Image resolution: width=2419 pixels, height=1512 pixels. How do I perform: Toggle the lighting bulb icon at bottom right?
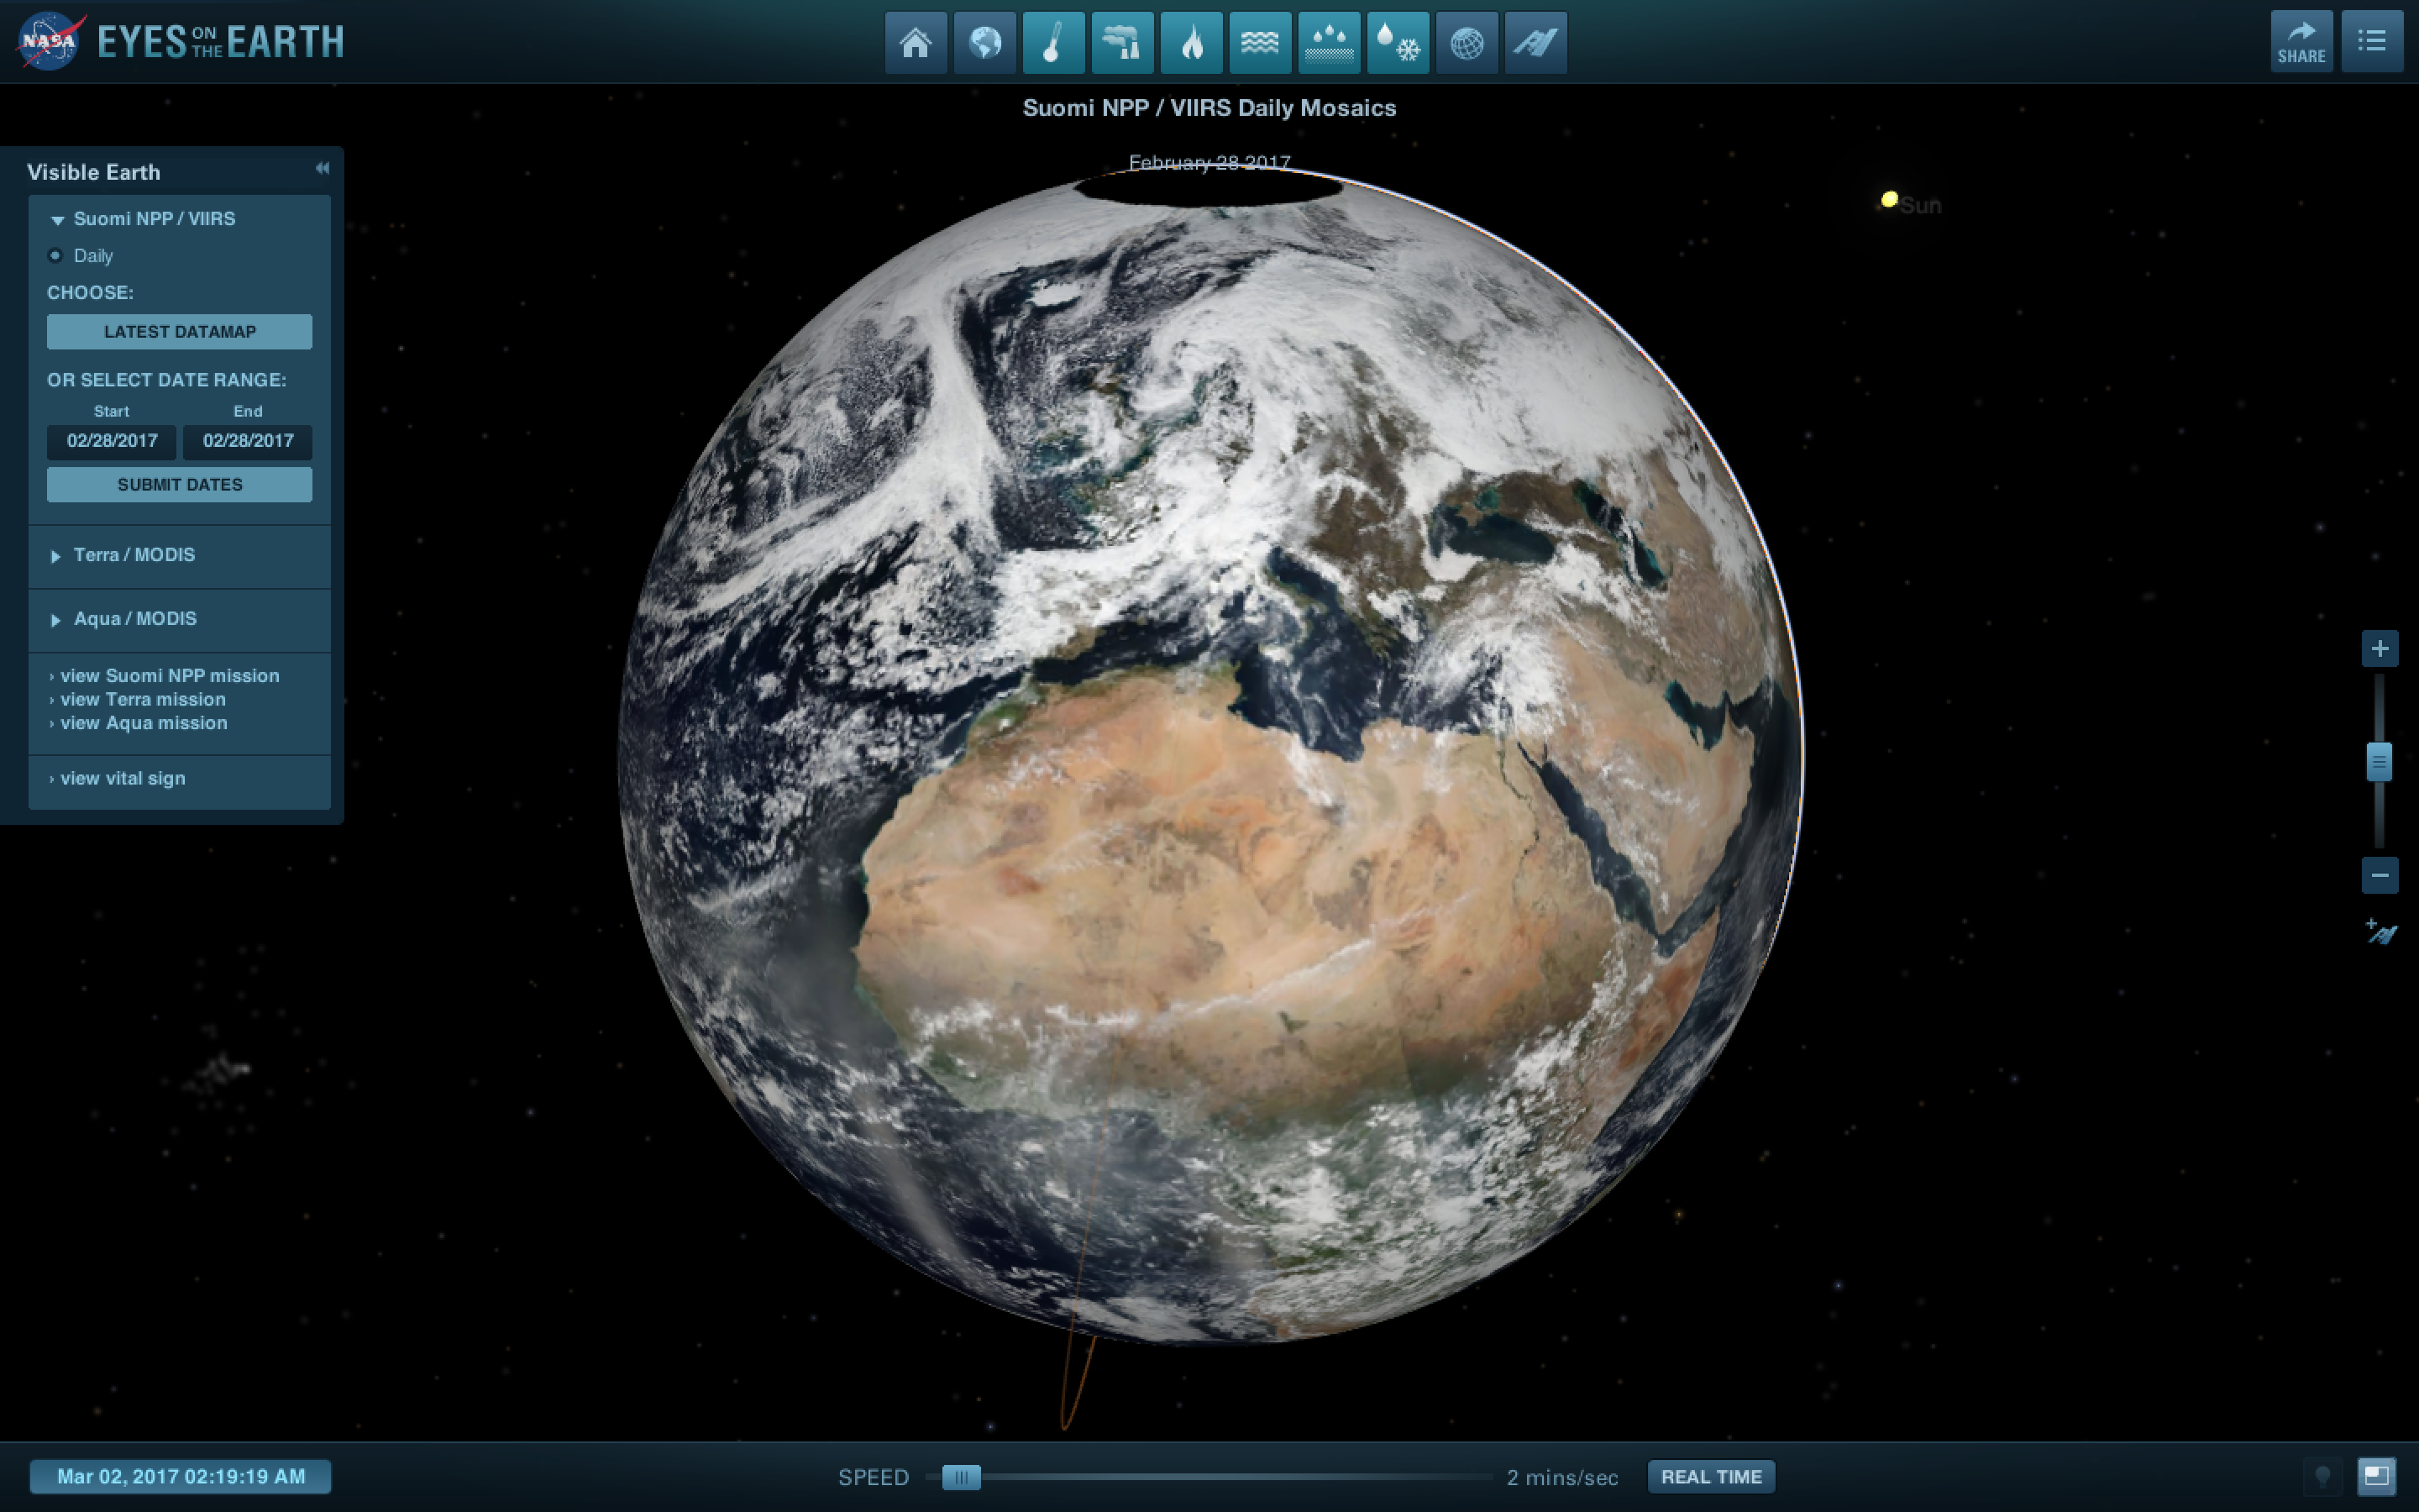coord(2322,1476)
